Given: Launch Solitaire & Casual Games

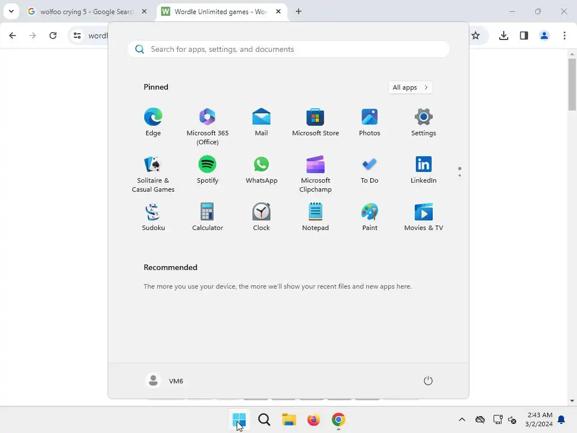Looking at the screenshot, I should pos(153,174).
